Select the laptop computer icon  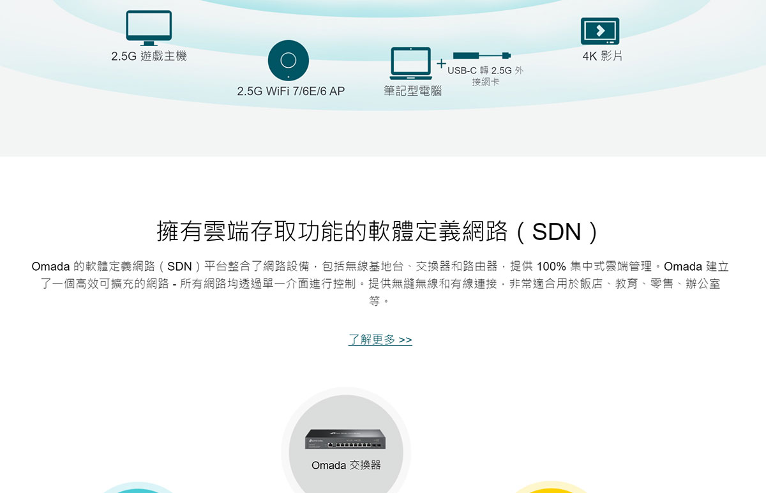pos(410,64)
